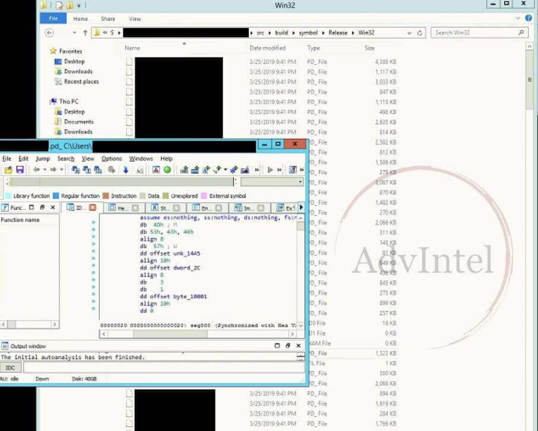Click the Explorer back navigation button

pos(49,33)
